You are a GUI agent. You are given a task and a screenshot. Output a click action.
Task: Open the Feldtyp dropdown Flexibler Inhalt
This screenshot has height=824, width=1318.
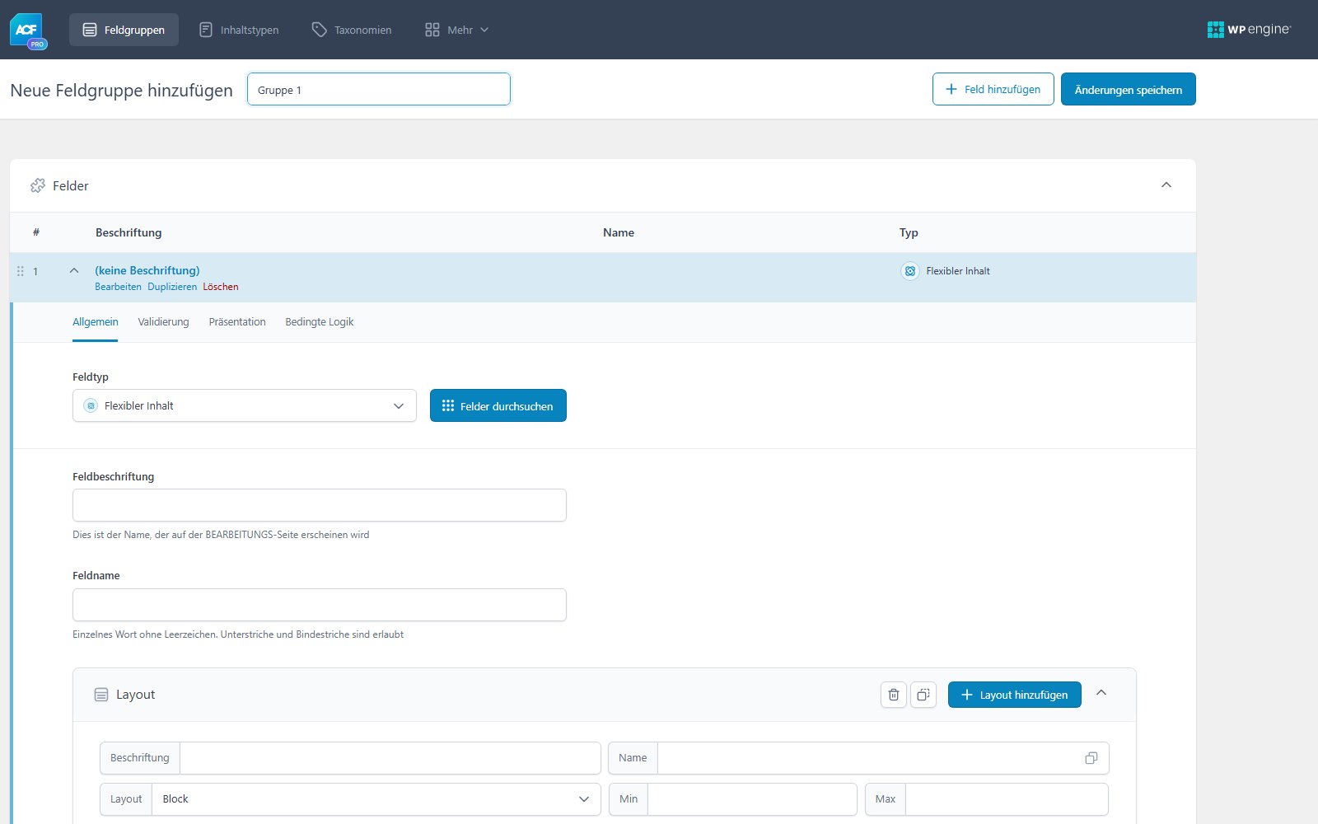pyautogui.click(x=245, y=405)
